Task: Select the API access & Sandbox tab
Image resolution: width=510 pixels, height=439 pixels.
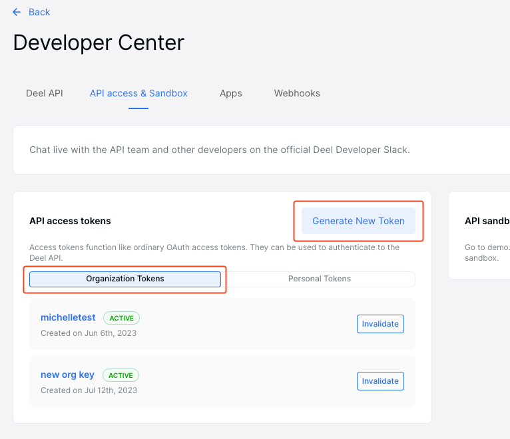Action: click(138, 93)
